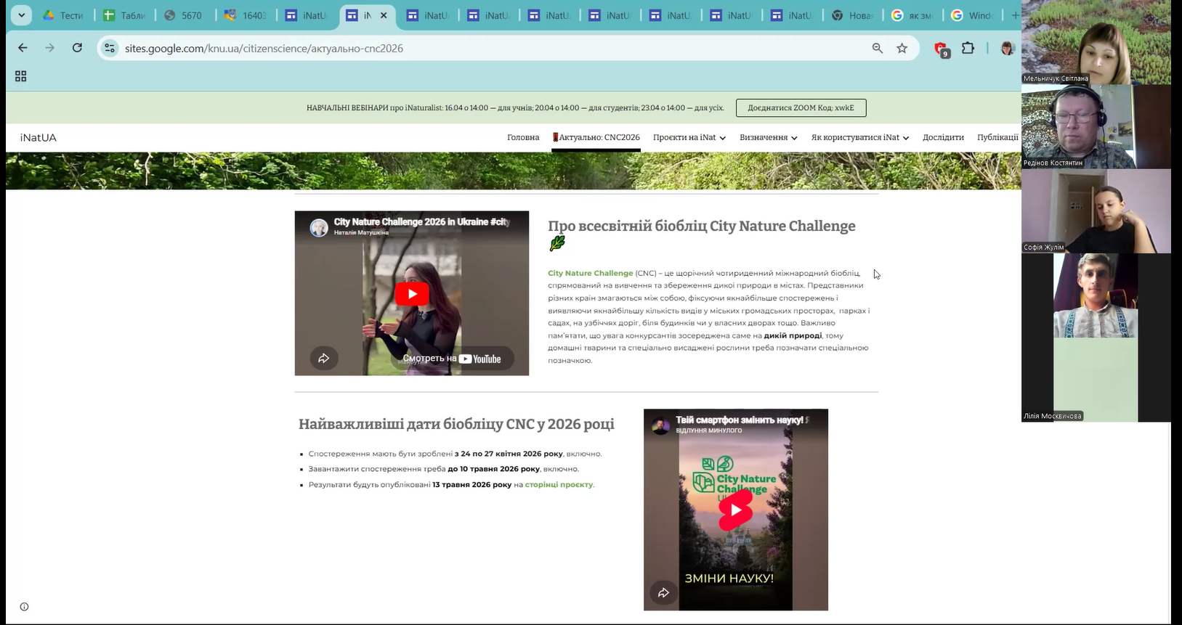The width and height of the screenshot is (1182, 625).
Task: Open the 'Дослідити' menu item
Action: point(943,137)
